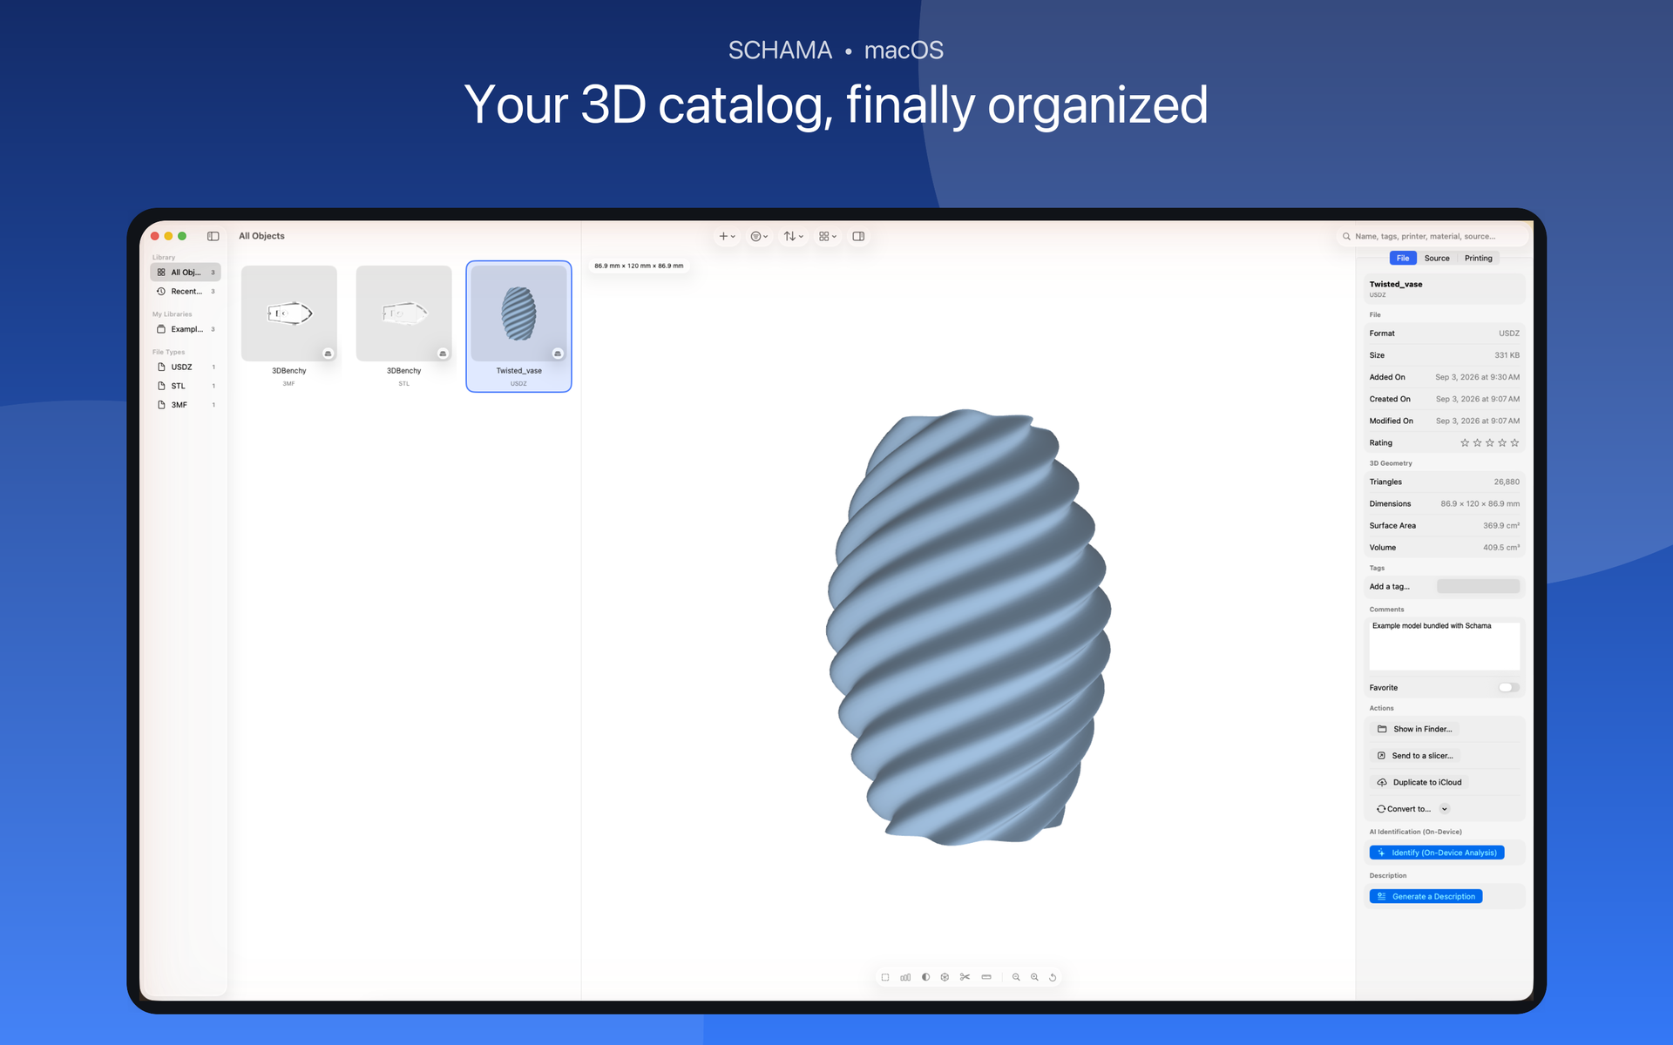The height and width of the screenshot is (1045, 1673).
Task: Open the filter dropdown in the toolbar
Action: pos(759,236)
